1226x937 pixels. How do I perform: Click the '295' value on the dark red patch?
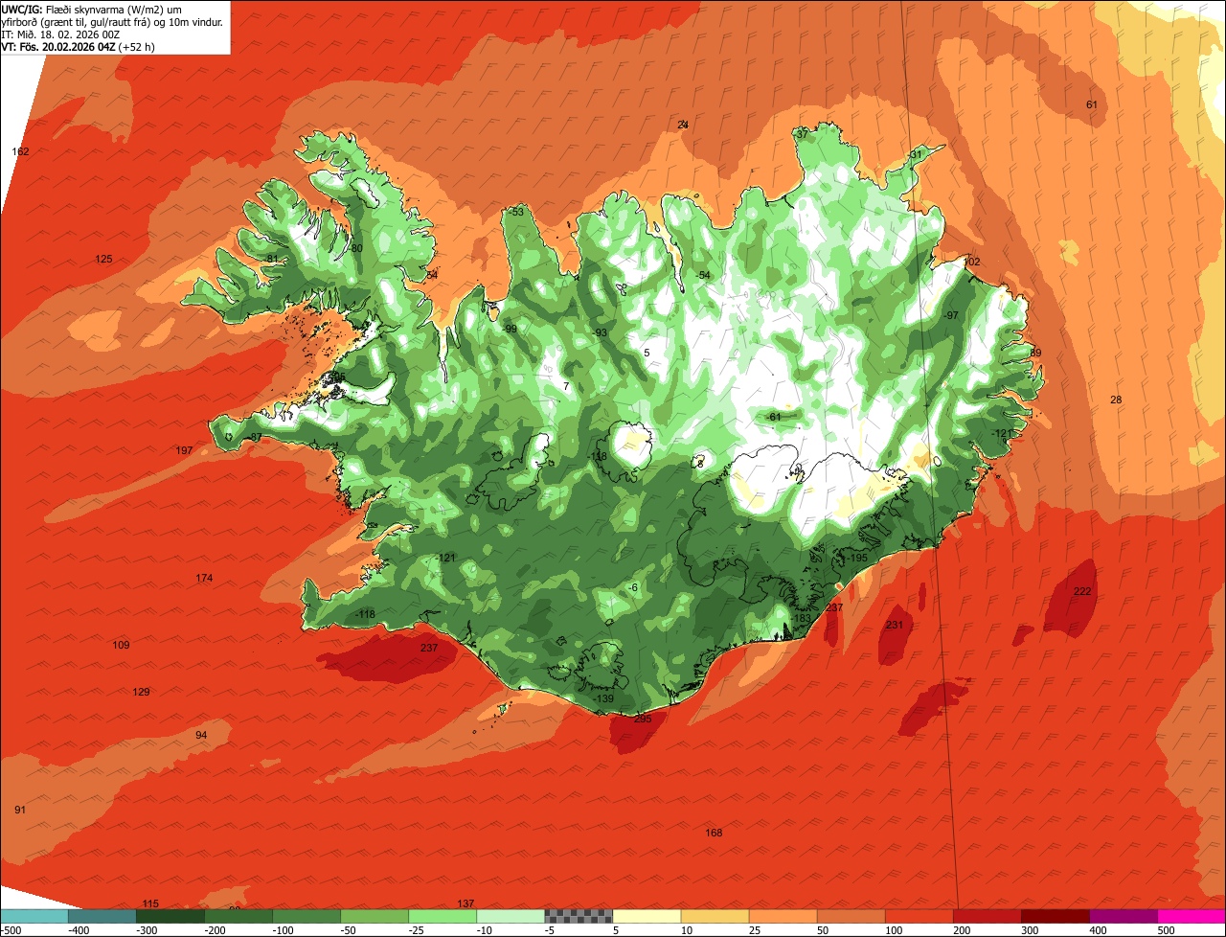(x=643, y=719)
